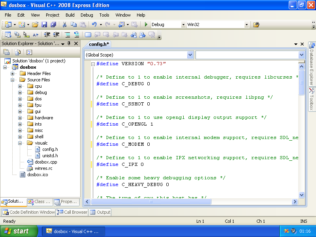Click the Undo arrow icon

point(94,24)
